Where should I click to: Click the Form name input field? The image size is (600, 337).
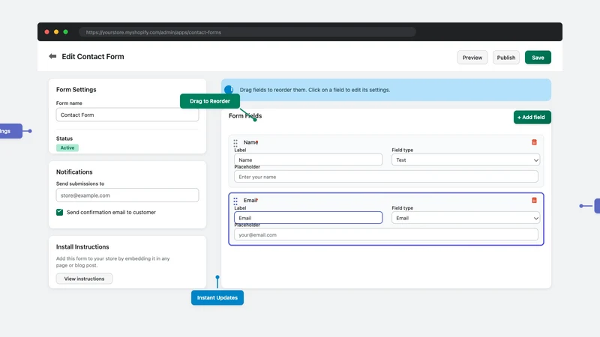127,115
